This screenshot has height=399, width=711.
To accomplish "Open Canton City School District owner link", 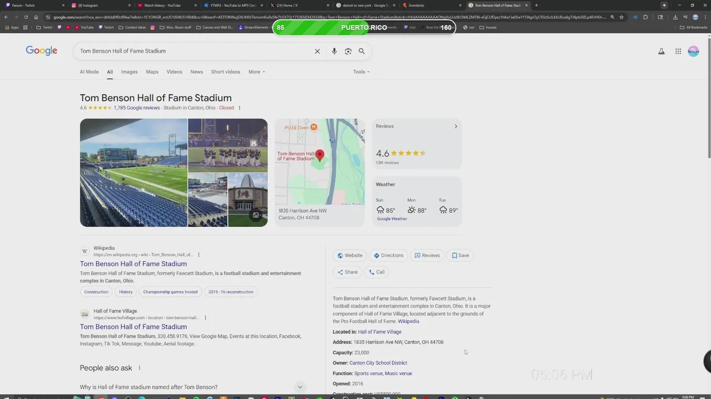I will [x=378, y=363].
